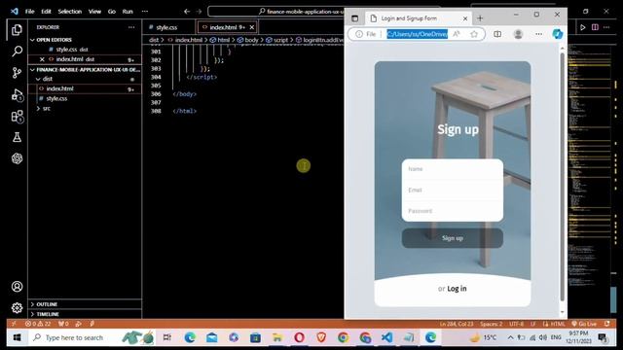Open the Search view in activity bar
The image size is (623, 350).
pyautogui.click(x=17, y=52)
